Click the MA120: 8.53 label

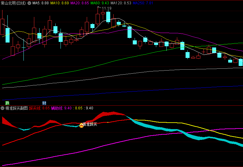121,3
